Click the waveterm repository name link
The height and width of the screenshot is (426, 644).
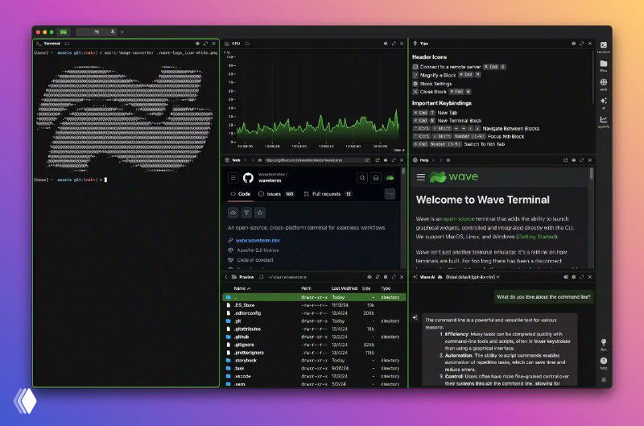point(270,180)
